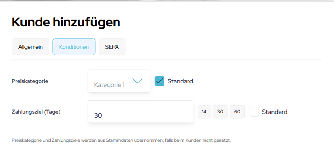334x151 pixels.
Task: Click the Stammdaten hint text below the form
Action: [121, 140]
